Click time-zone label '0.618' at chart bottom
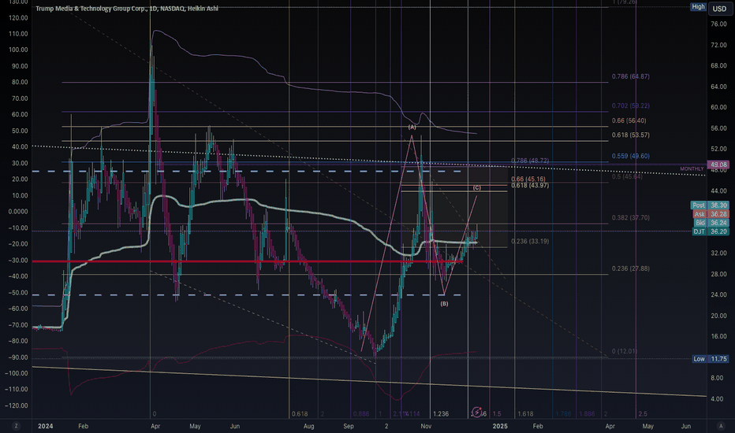Screen dimensions: 735x433 300,414
